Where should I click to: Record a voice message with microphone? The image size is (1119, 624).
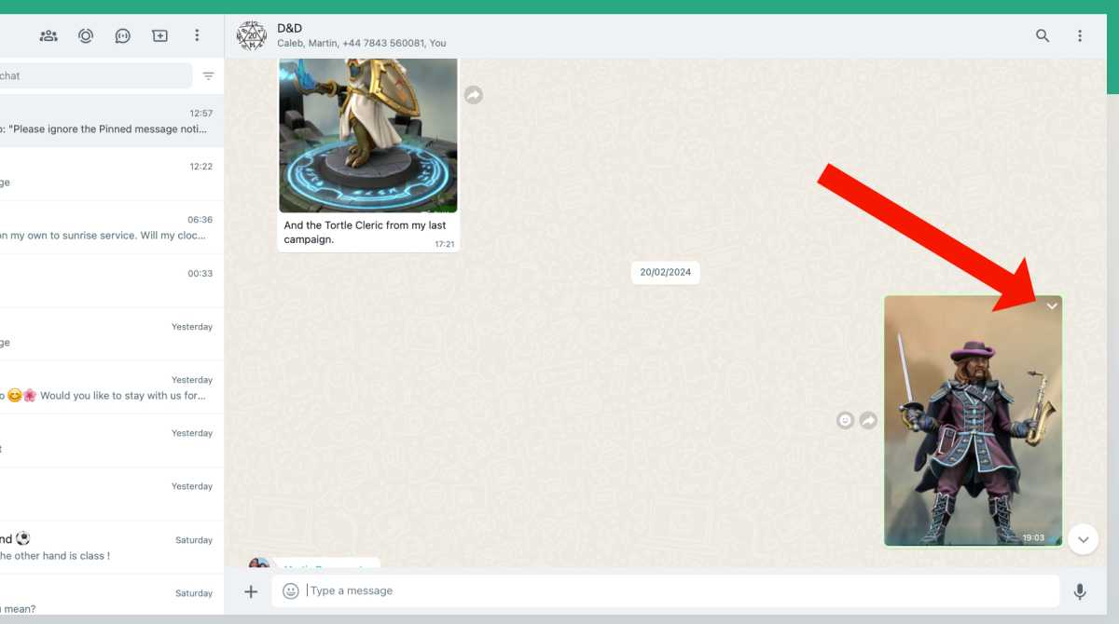click(1080, 591)
